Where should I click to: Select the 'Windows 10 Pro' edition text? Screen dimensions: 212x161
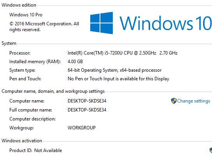[26, 15]
